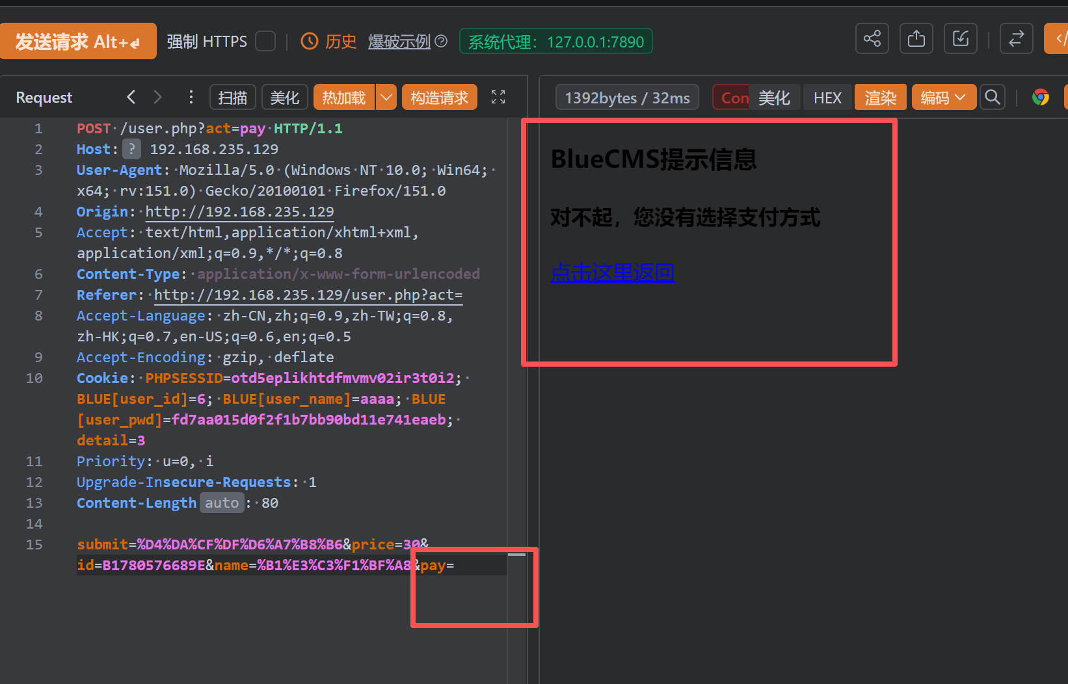The height and width of the screenshot is (684, 1068).
Task: Click the share nodes icon in top toolbar
Action: click(872, 39)
